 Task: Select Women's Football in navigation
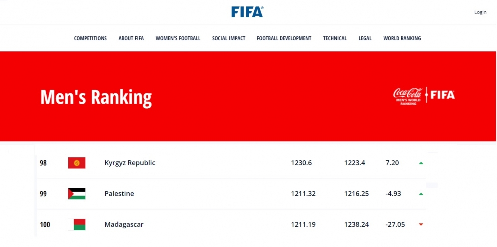click(178, 39)
